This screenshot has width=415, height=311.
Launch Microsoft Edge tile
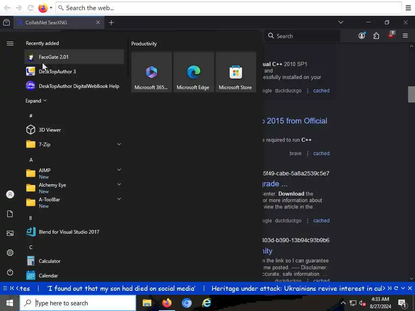click(x=193, y=72)
